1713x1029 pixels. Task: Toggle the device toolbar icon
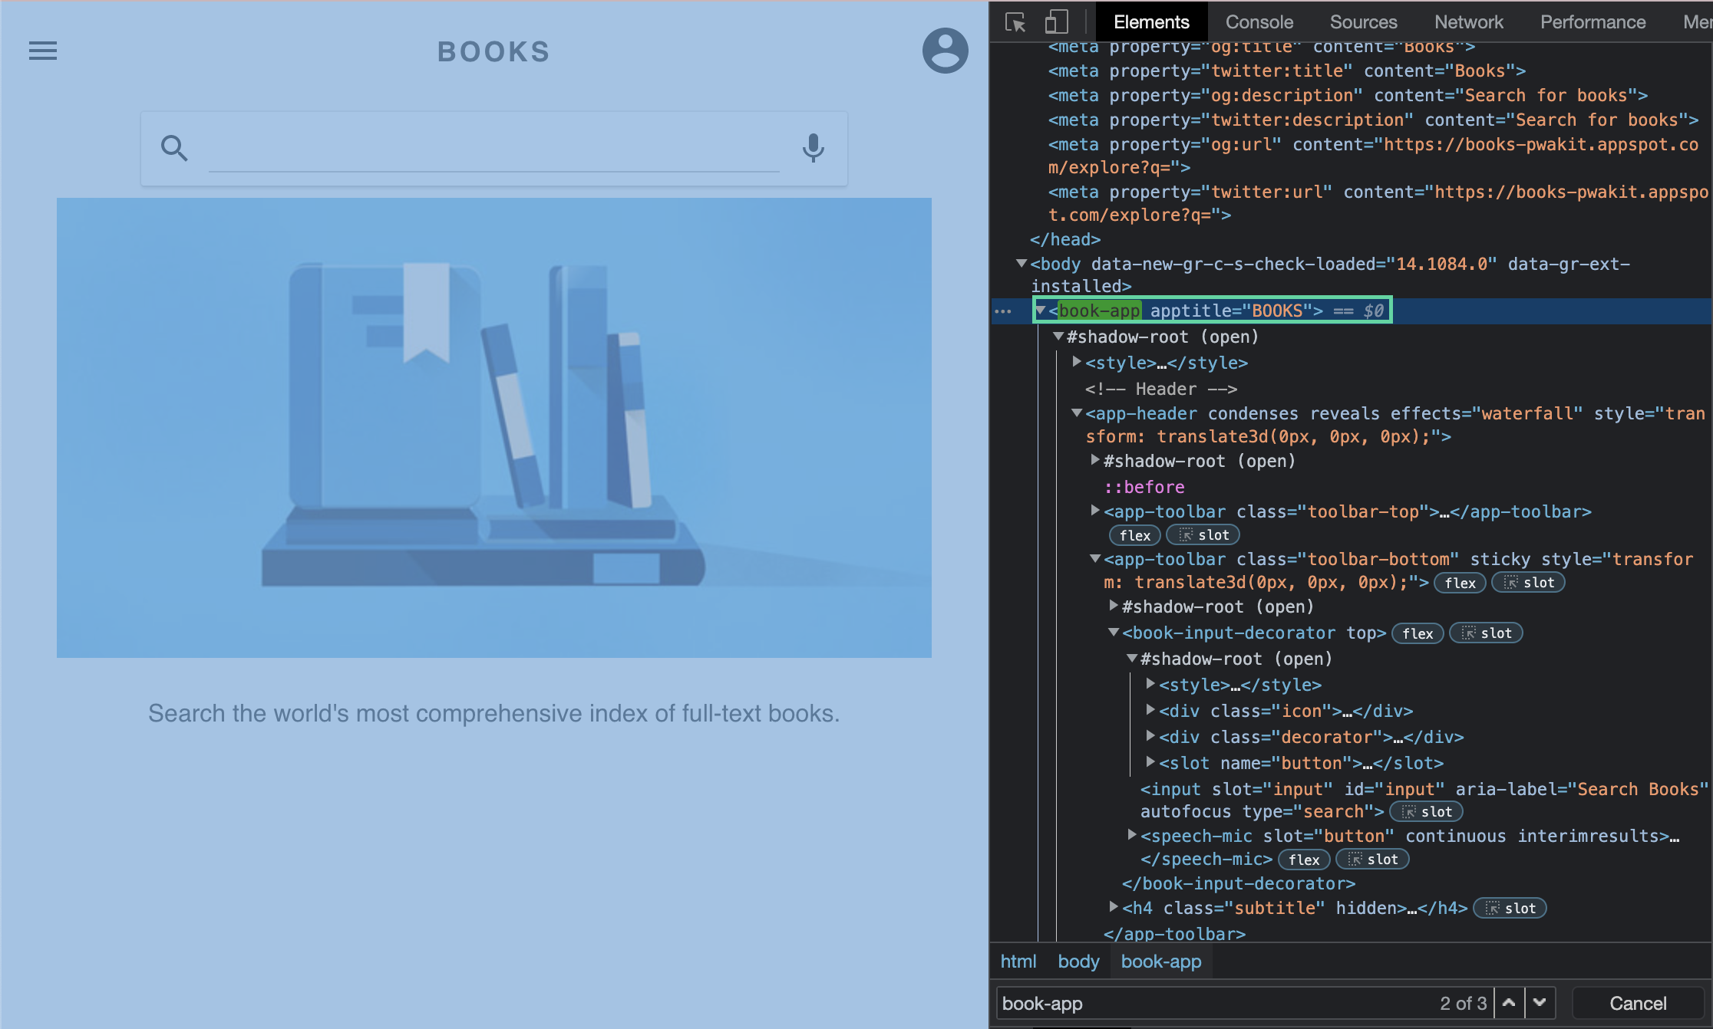[1056, 22]
